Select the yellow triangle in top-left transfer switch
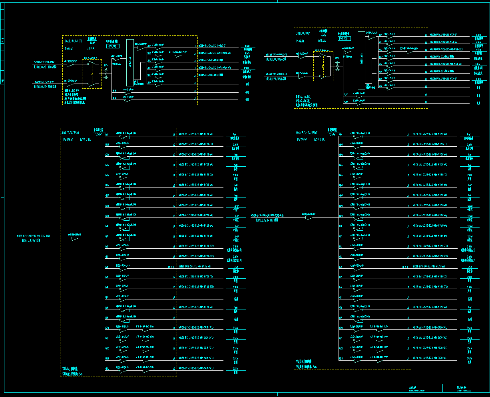 coord(92,74)
